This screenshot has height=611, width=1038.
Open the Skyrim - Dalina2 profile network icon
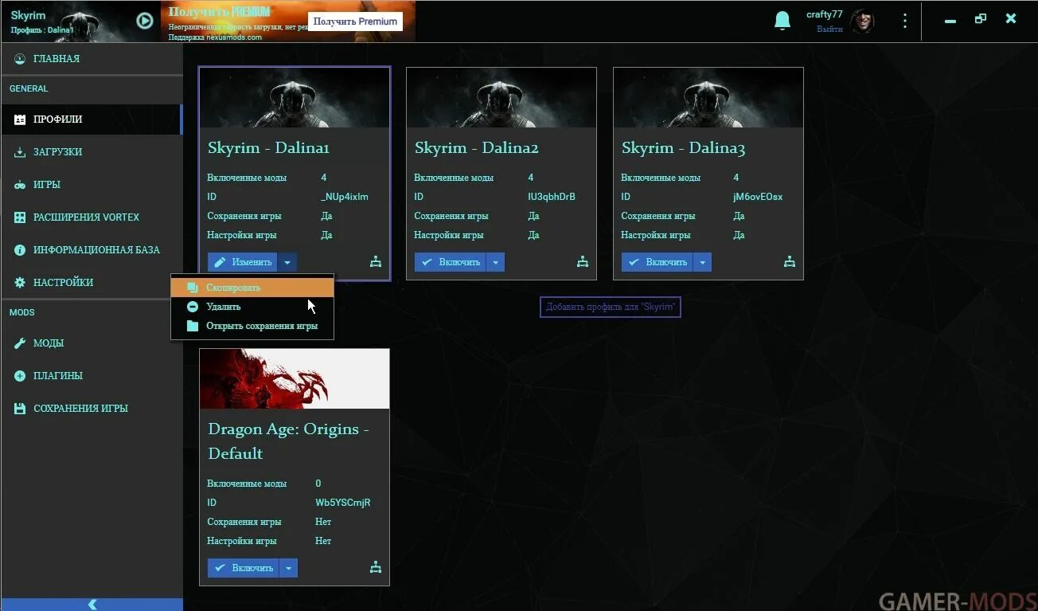point(583,261)
